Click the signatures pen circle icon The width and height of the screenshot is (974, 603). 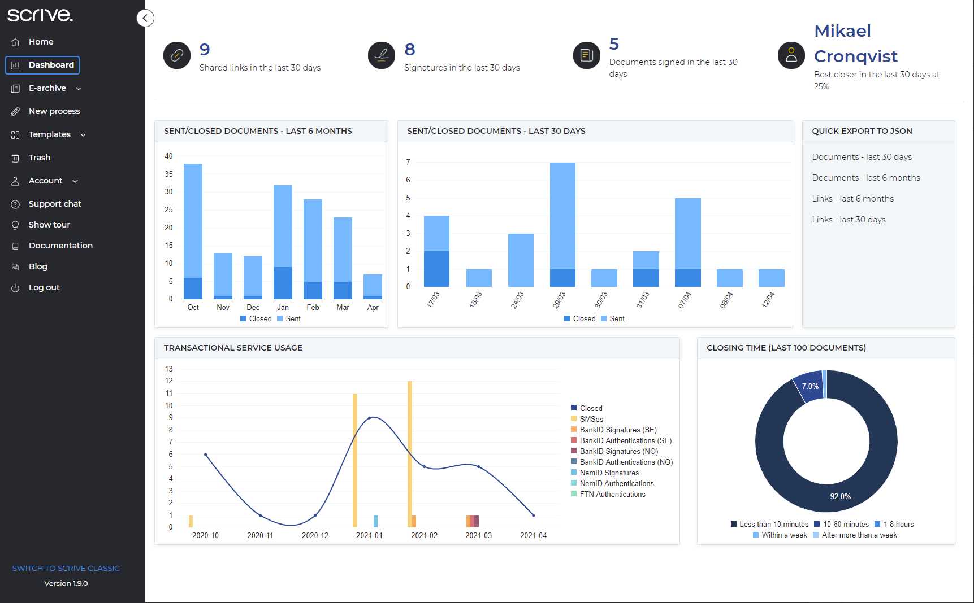382,55
